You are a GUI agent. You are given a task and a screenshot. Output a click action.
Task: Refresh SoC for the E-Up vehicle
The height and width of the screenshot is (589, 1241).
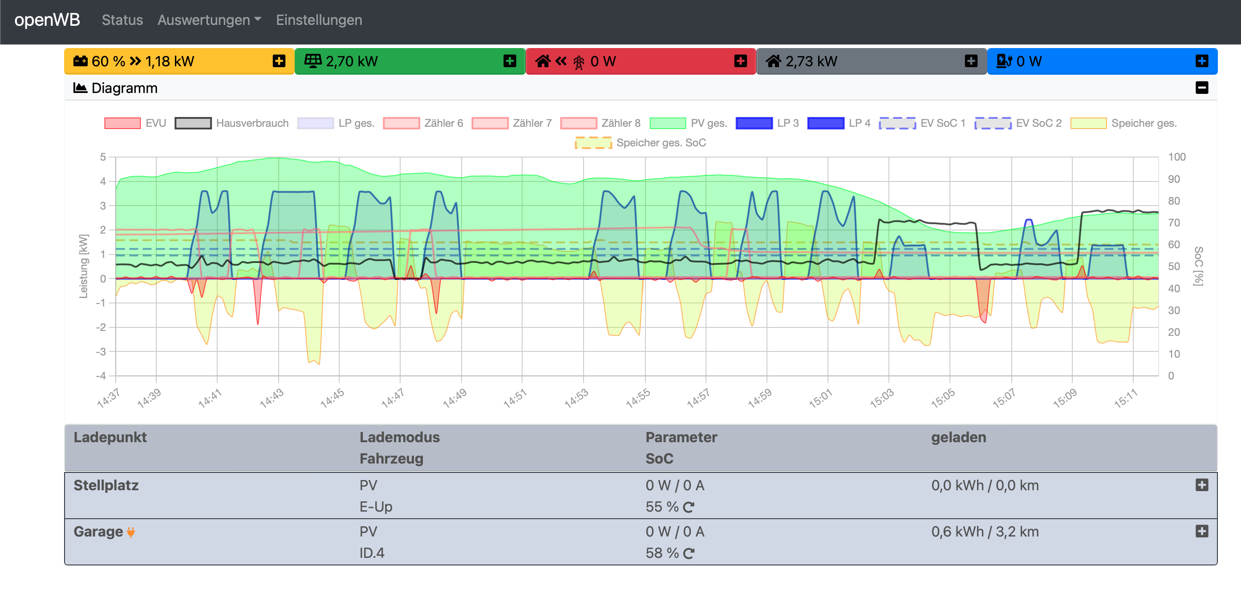689,507
